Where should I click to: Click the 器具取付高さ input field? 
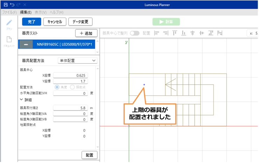click(70, 108)
